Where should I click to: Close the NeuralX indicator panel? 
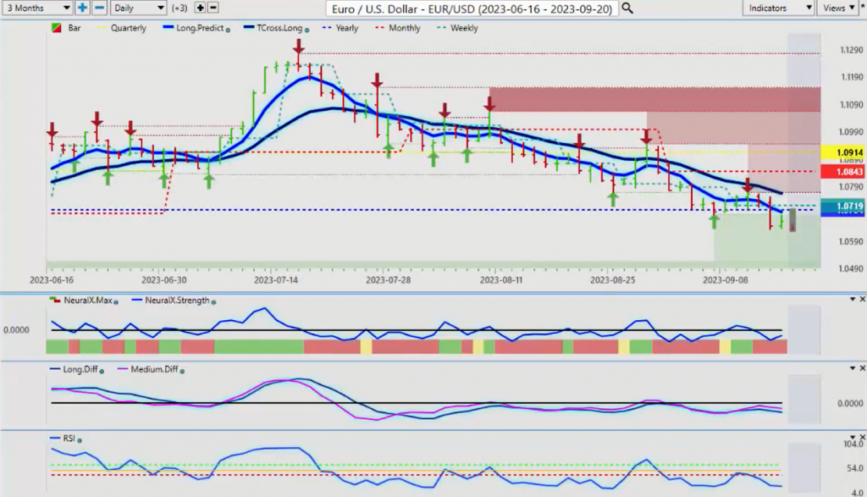[x=862, y=300]
